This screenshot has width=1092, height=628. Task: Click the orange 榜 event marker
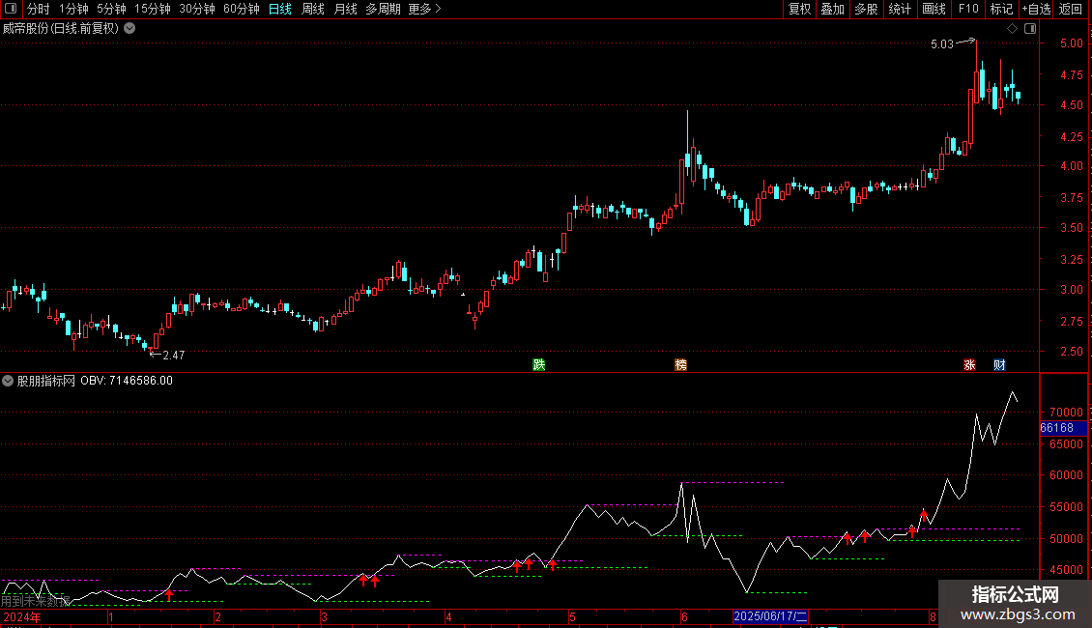click(x=681, y=365)
